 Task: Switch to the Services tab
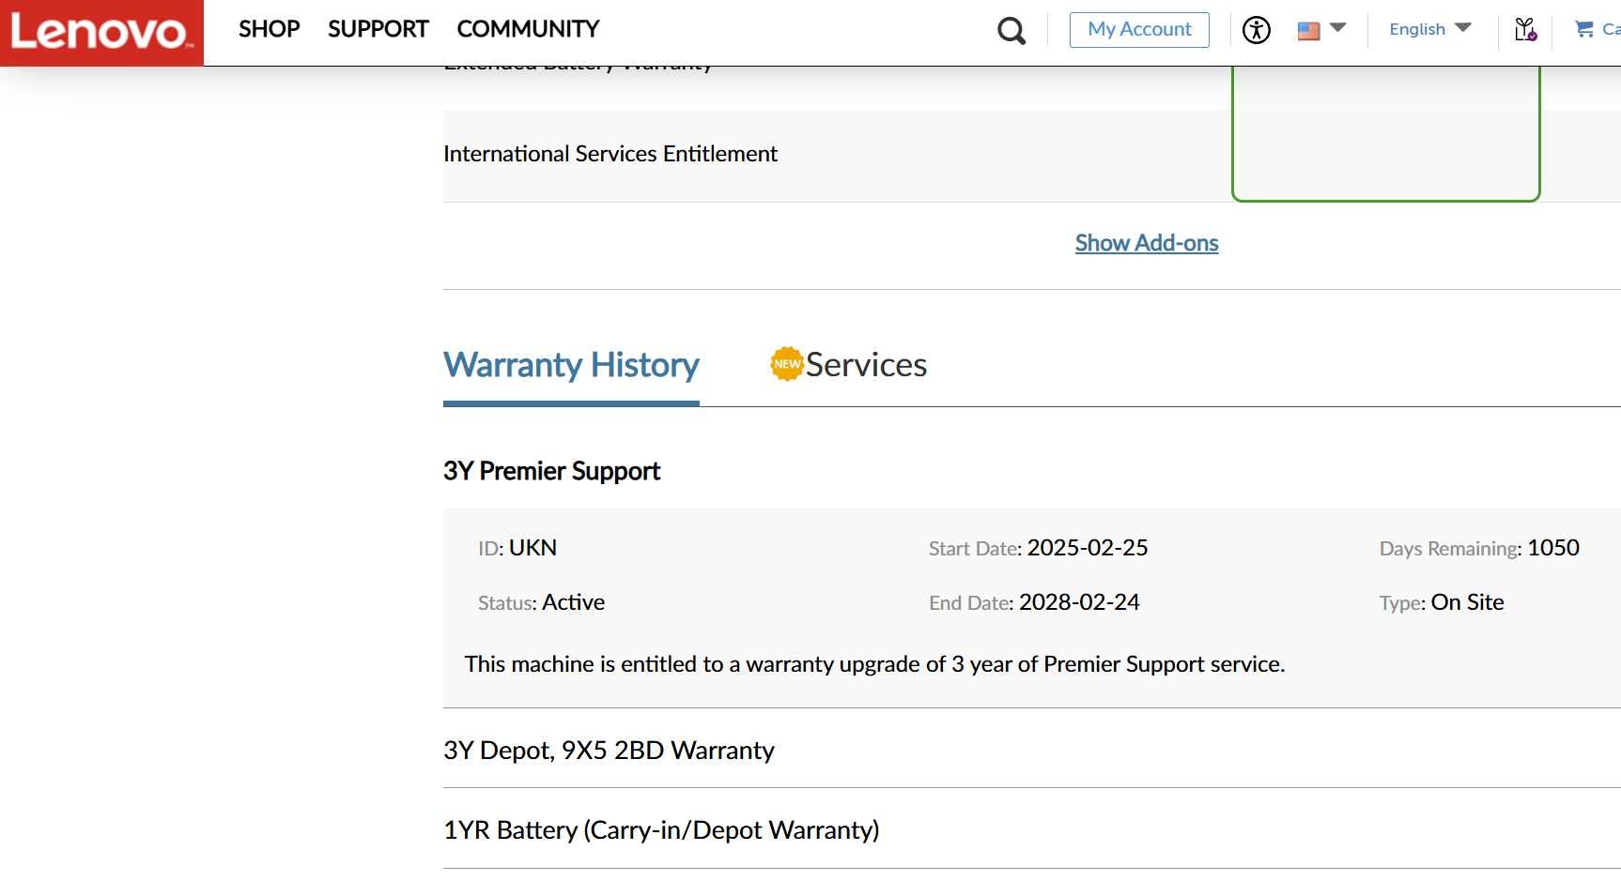pos(849,365)
